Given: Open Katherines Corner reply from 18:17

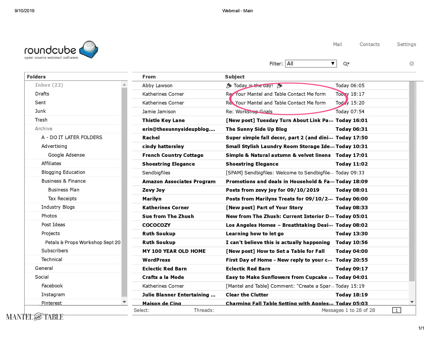Looking at the screenshot, I should tap(270, 94).
